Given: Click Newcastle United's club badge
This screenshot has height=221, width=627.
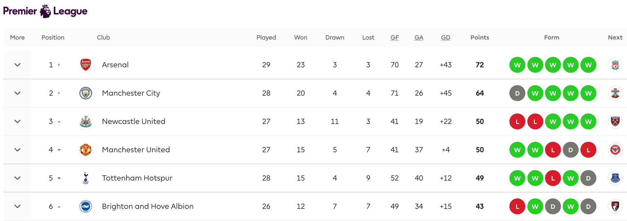Looking at the screenshot, I should pos(86,121).
